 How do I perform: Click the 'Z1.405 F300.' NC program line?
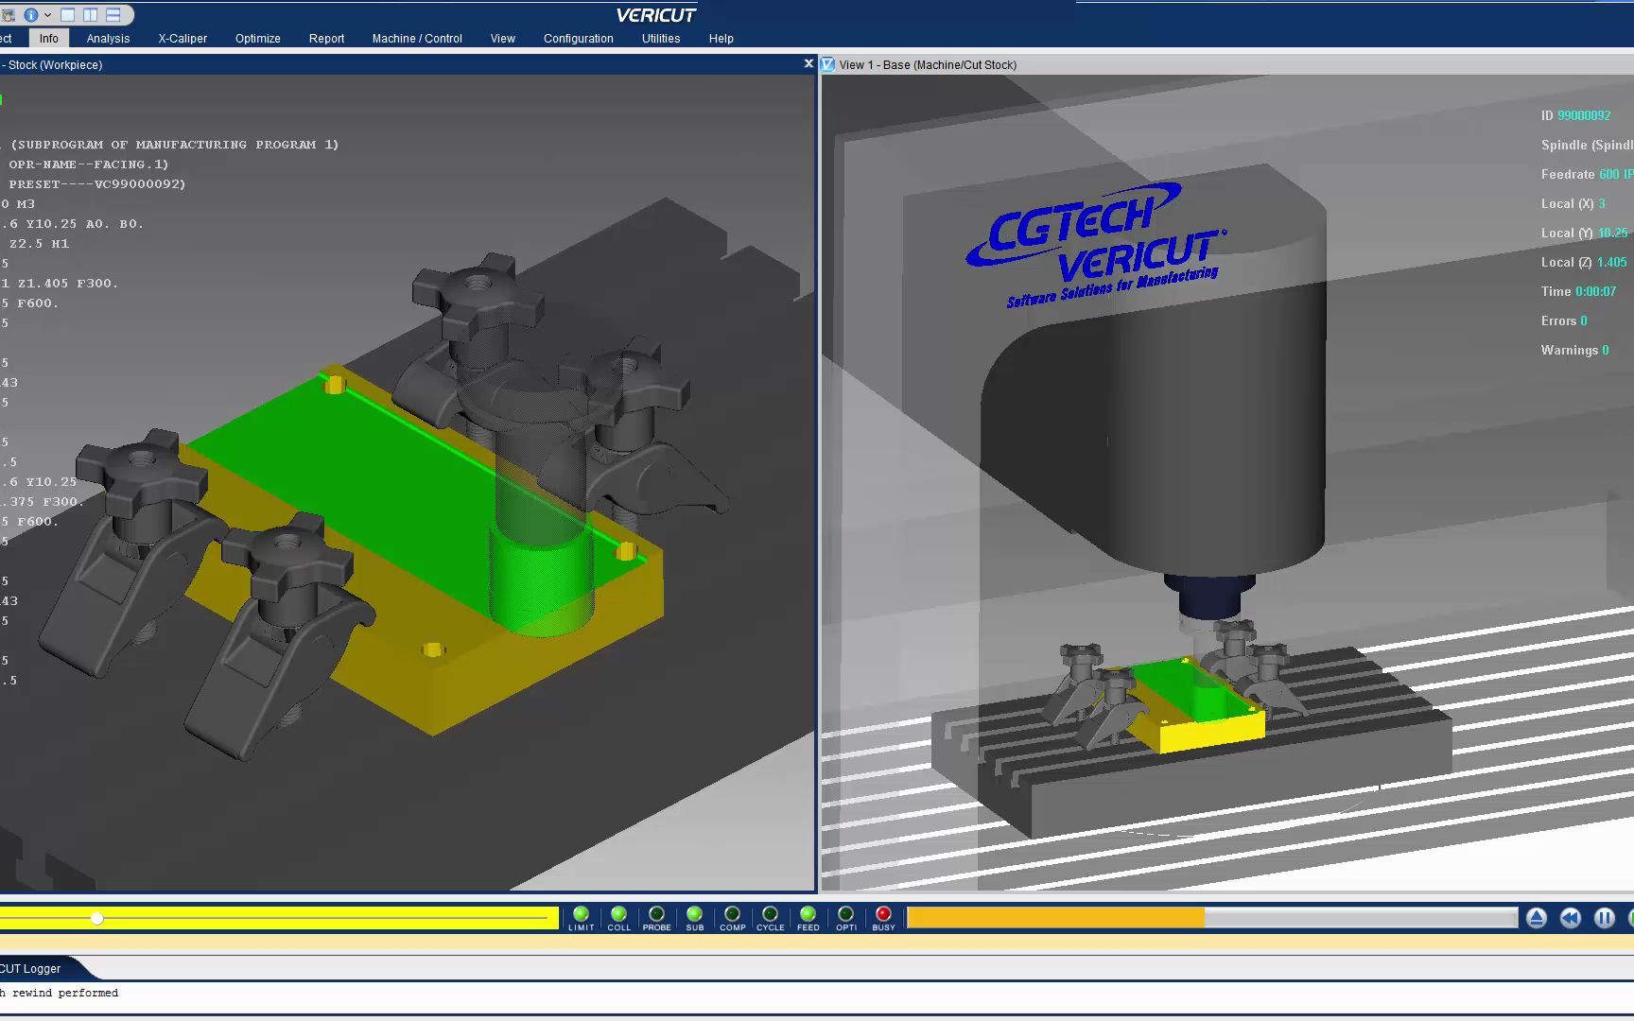pyautogui.click(x=60, y=284)
